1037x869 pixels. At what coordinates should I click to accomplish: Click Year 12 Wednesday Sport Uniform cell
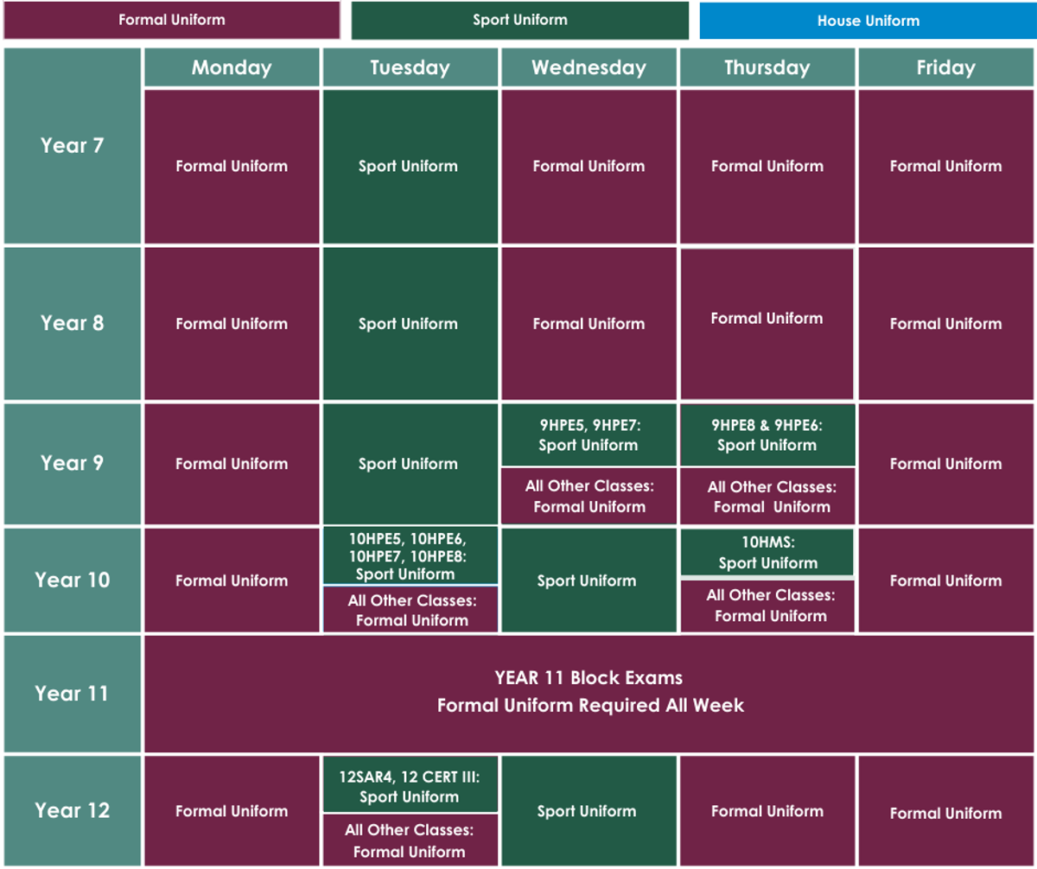[x=588, y=811]
